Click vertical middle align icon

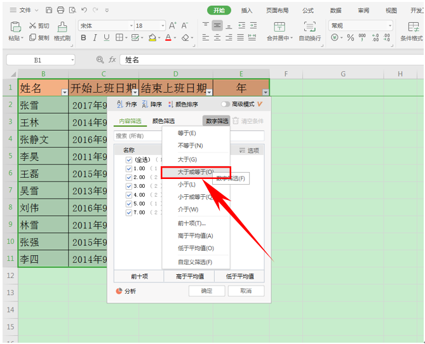(x=217, y=25)
